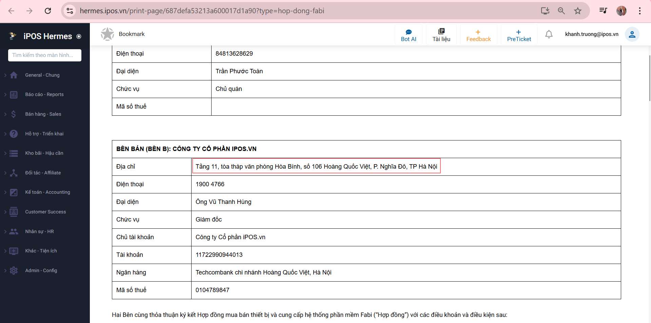Click the Customer Success icon
This screenshot has width=651, height=323.
14,212
